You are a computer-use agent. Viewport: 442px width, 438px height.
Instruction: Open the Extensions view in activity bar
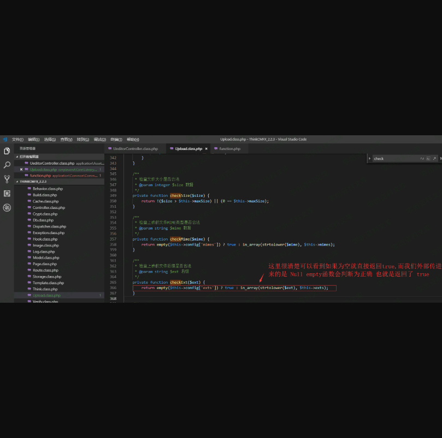click(7, 193)
